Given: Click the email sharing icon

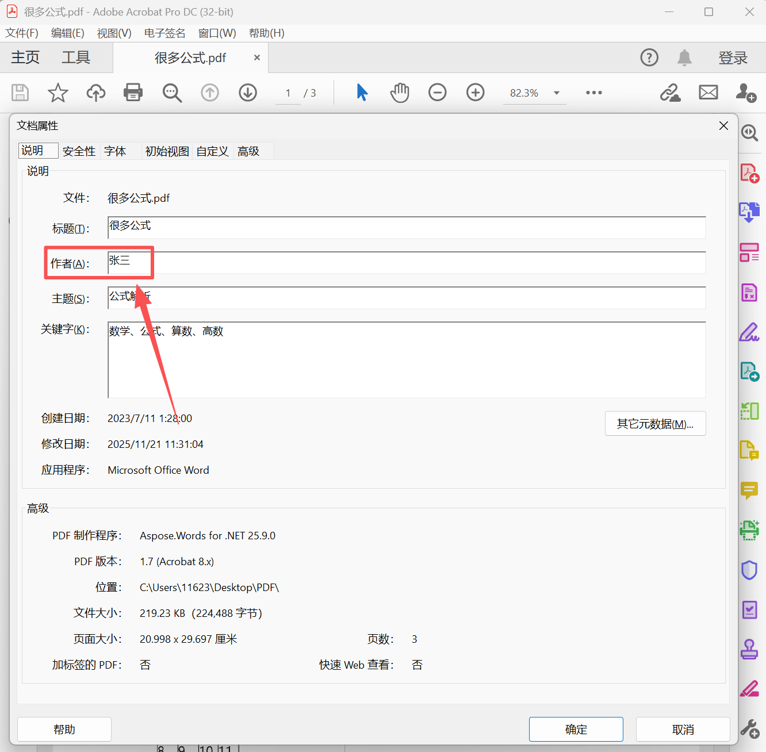Looking at the screenshot, I should [708, 92].
